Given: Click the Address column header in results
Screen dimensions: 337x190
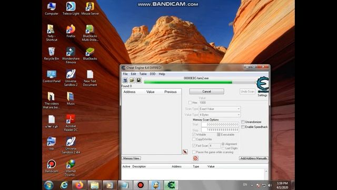Looking at the screenshot, I should [x=130, y=92].
